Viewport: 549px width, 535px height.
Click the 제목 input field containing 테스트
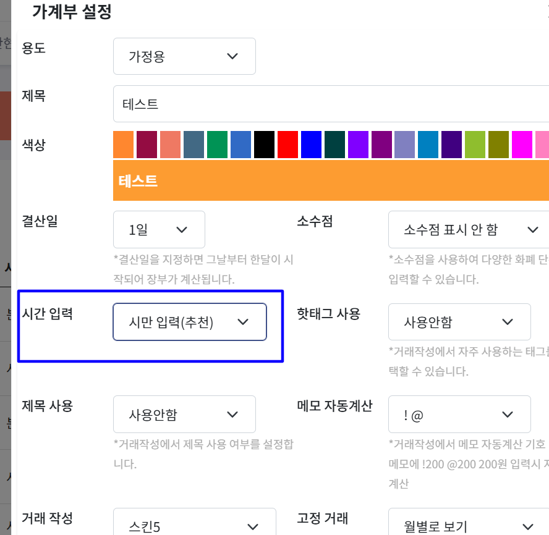[331, 104]
